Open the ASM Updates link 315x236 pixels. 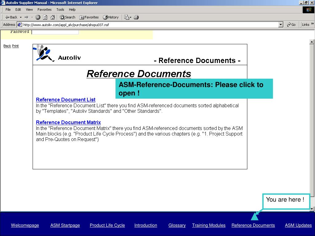pos(298,225)
